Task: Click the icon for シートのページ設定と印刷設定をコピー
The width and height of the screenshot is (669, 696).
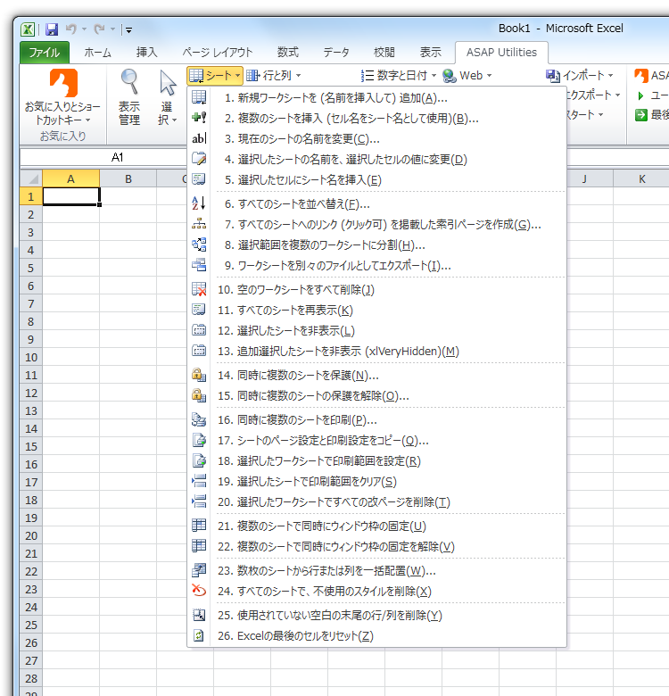Action: pyautogui.click(x=199, y=440)
